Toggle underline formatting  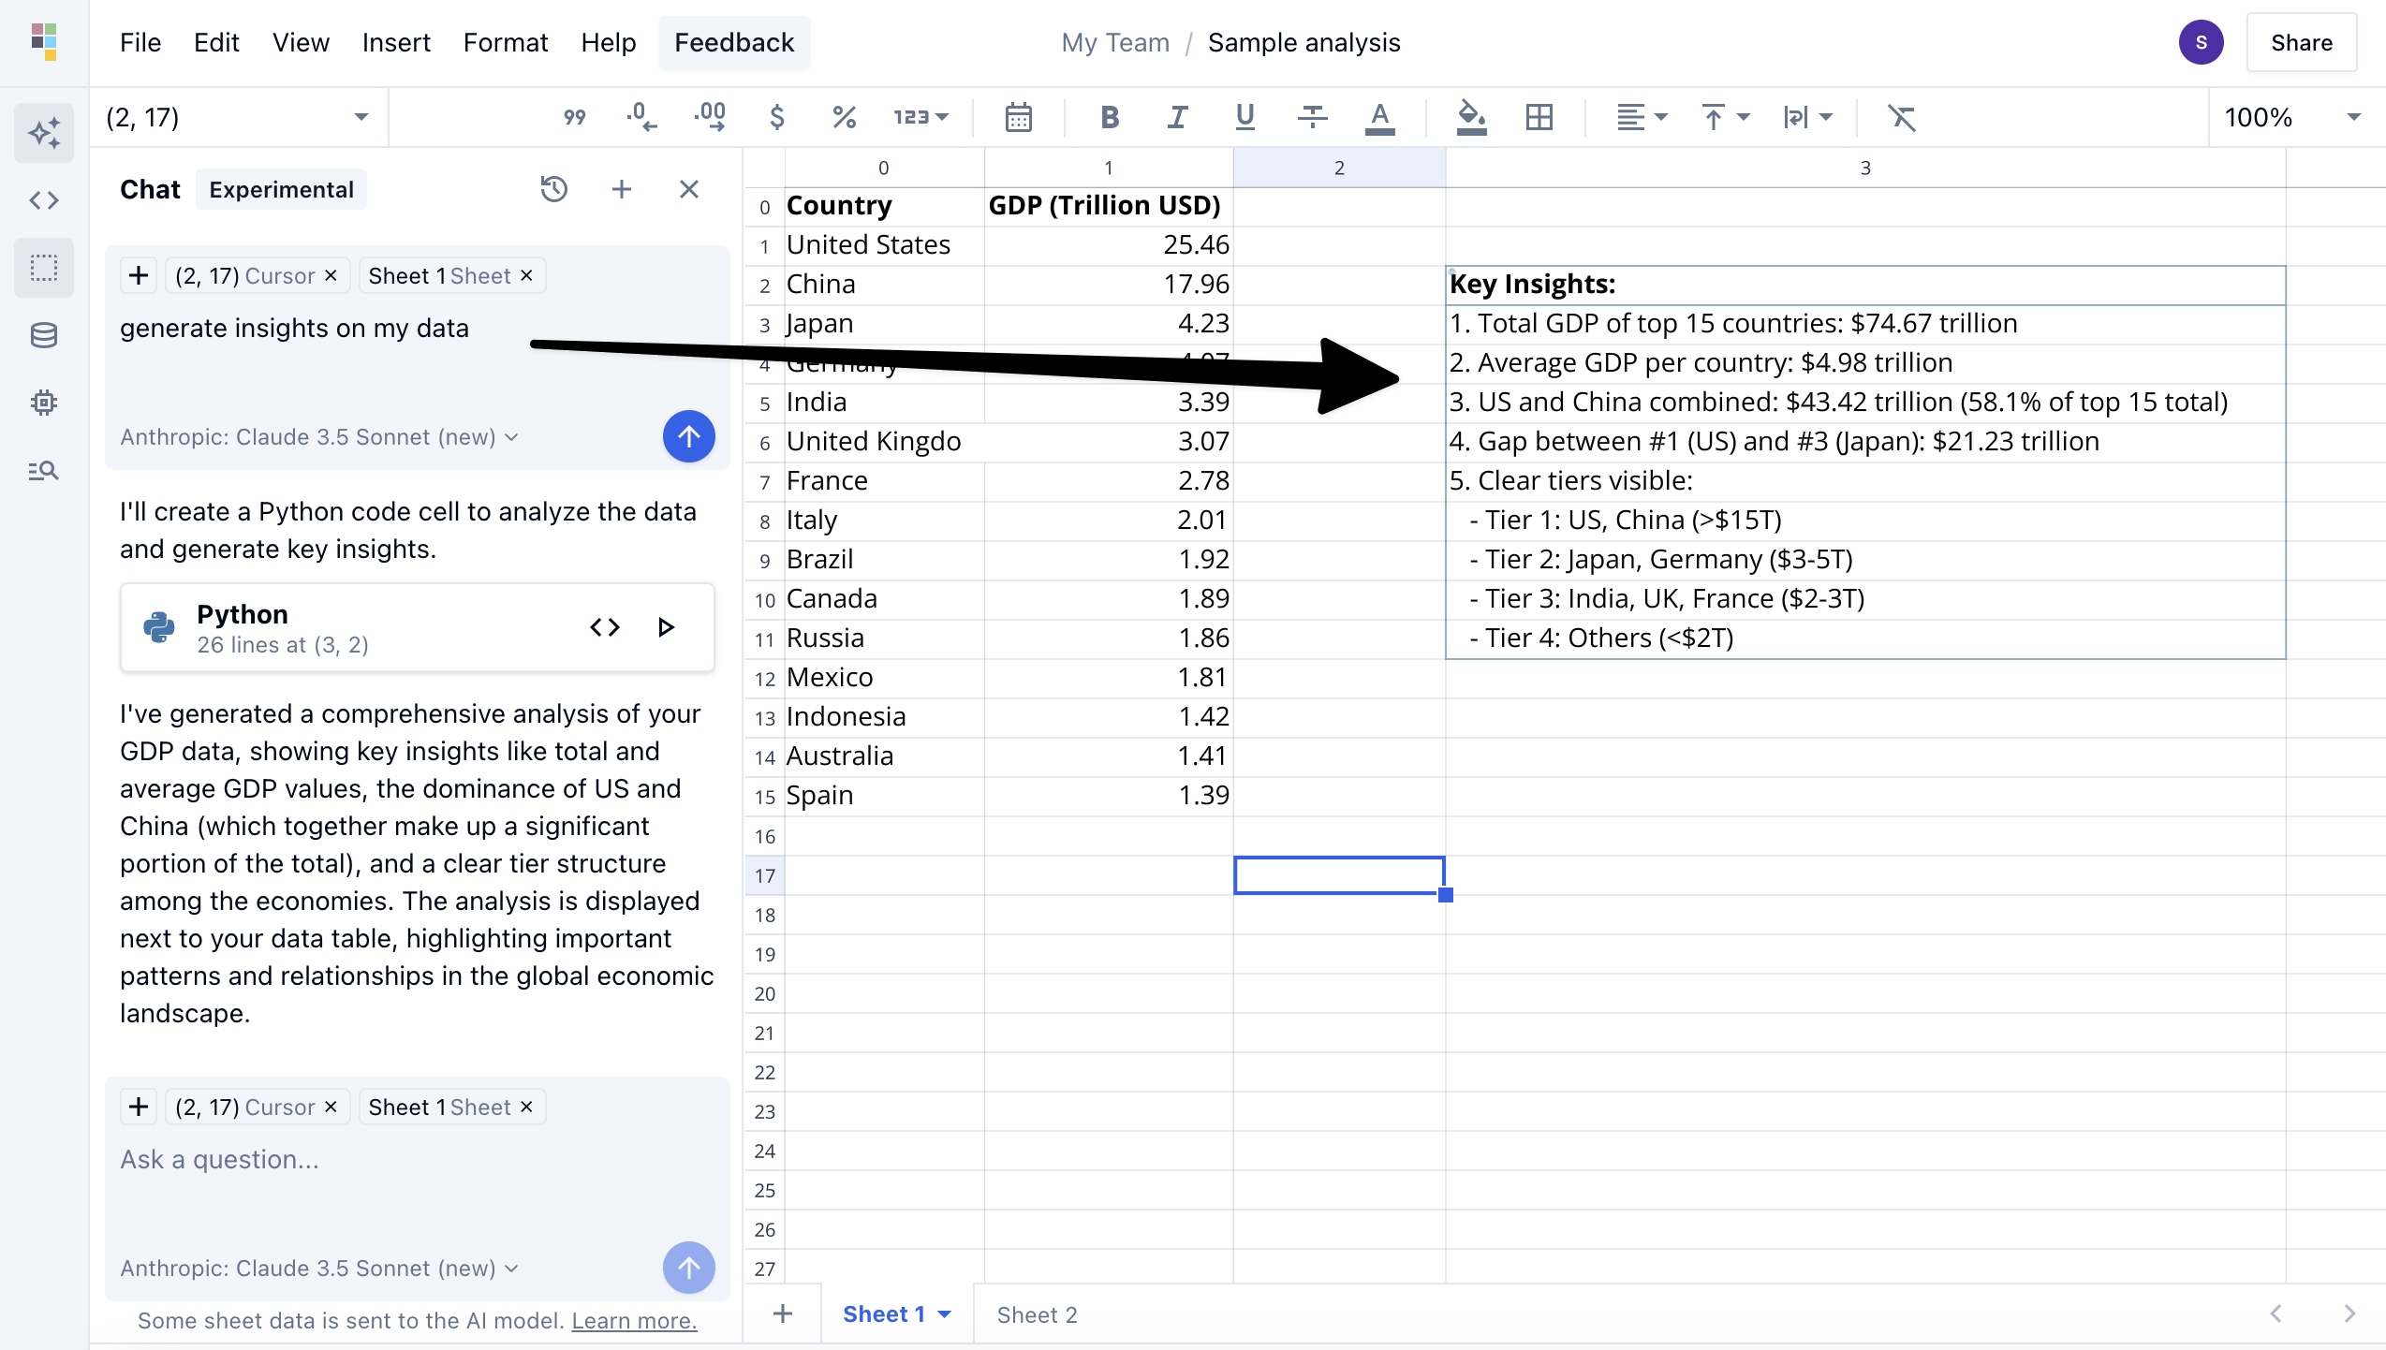click(x=1245, y=117)
